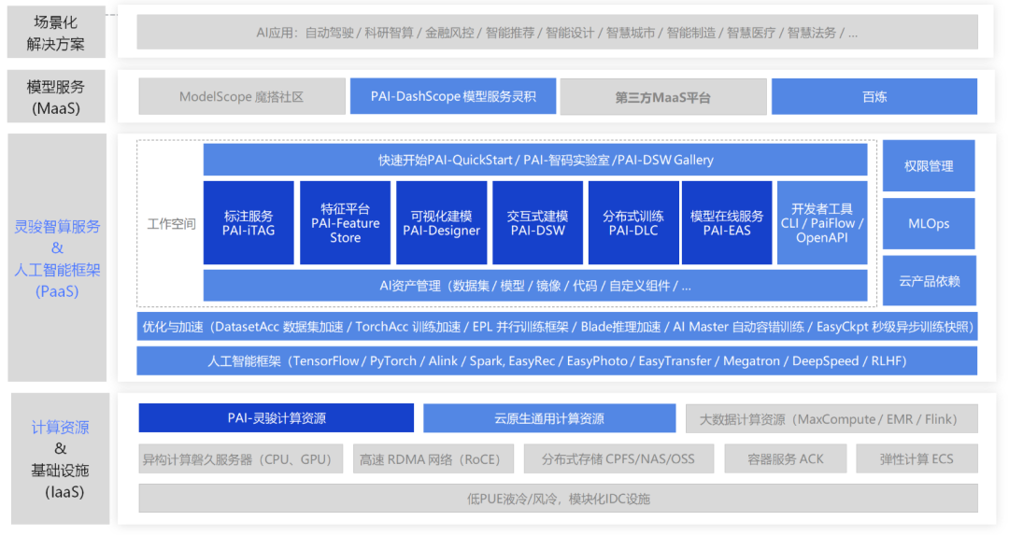
Task: Select 特征平台 PAI-Feature Store block
Action: tap(345, 222)
